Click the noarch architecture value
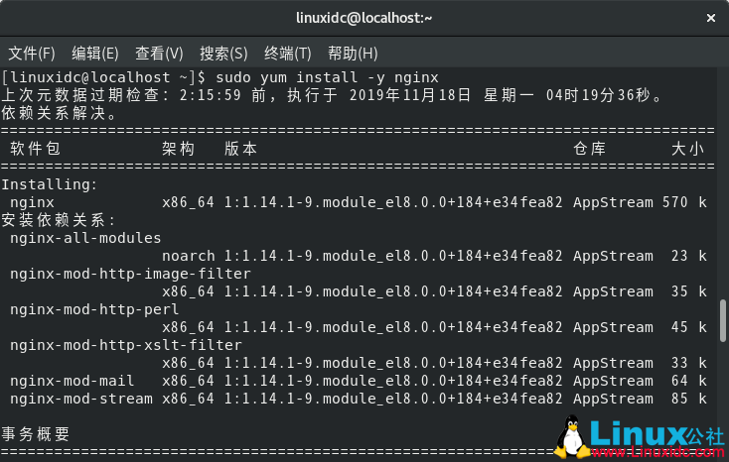 pyautogui.click(x=189, y=256)
